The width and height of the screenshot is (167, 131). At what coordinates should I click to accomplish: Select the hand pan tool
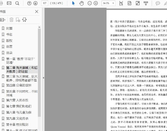[x=82, y=3]
